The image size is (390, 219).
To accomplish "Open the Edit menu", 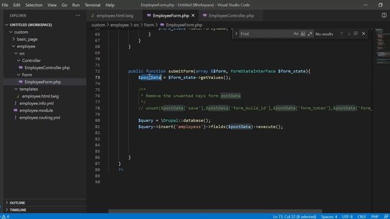I will click(x=16, y=5).
